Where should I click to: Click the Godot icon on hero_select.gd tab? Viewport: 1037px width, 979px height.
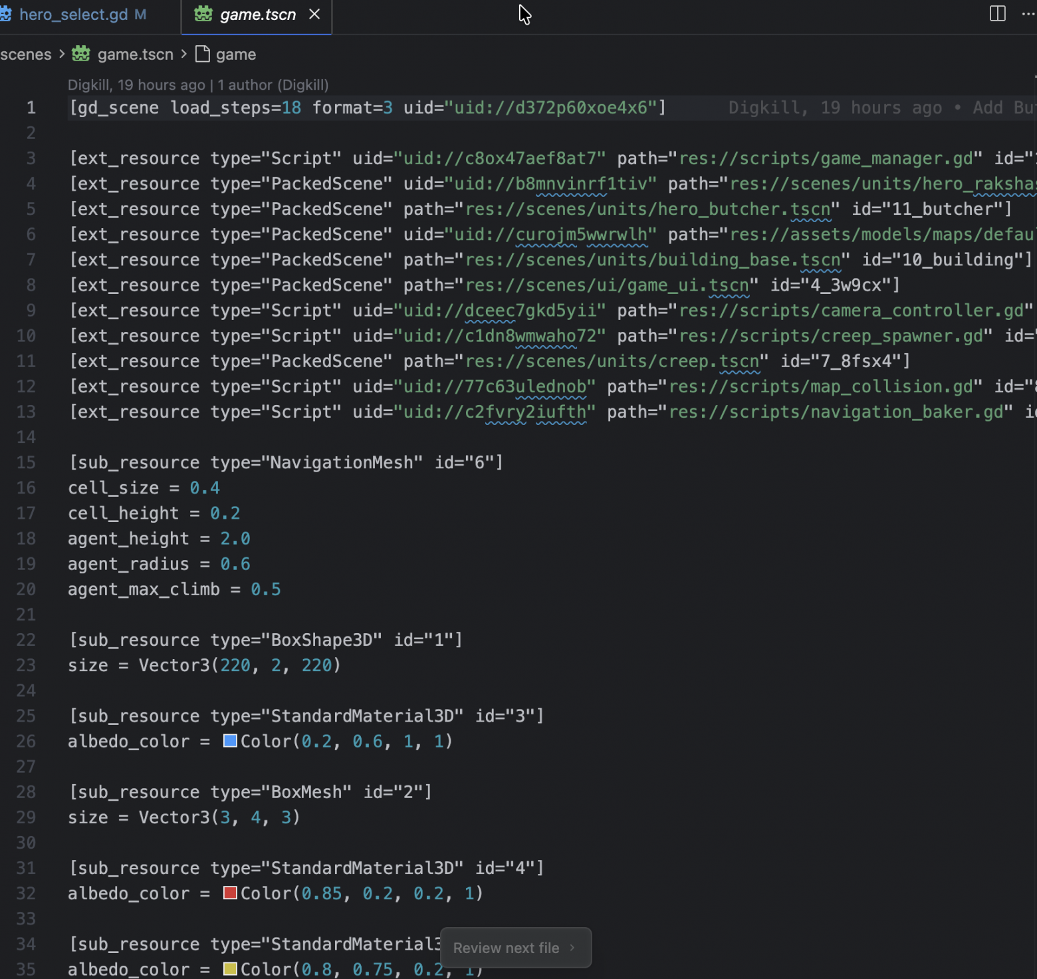(x=5, y=14)
